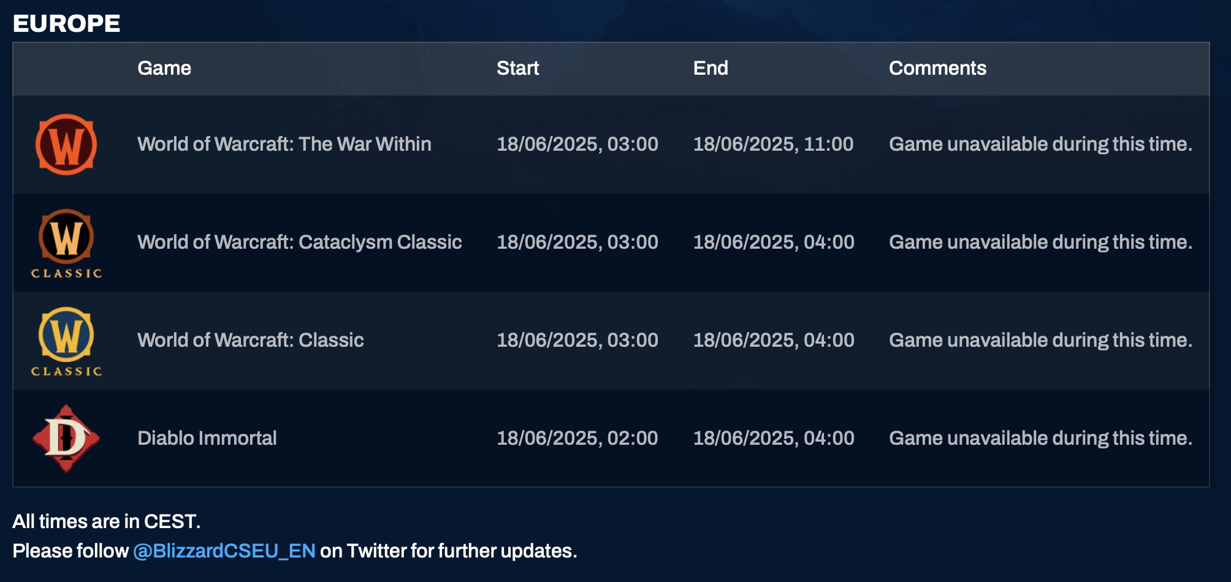Click Cataclysm Classic end time 04:00
The height and width of the screenshot is (582, 1231).
coord(774,242)
